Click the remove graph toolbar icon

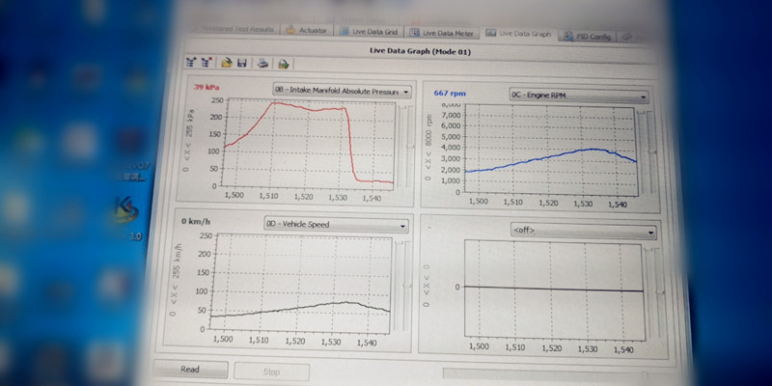point(207,63)
